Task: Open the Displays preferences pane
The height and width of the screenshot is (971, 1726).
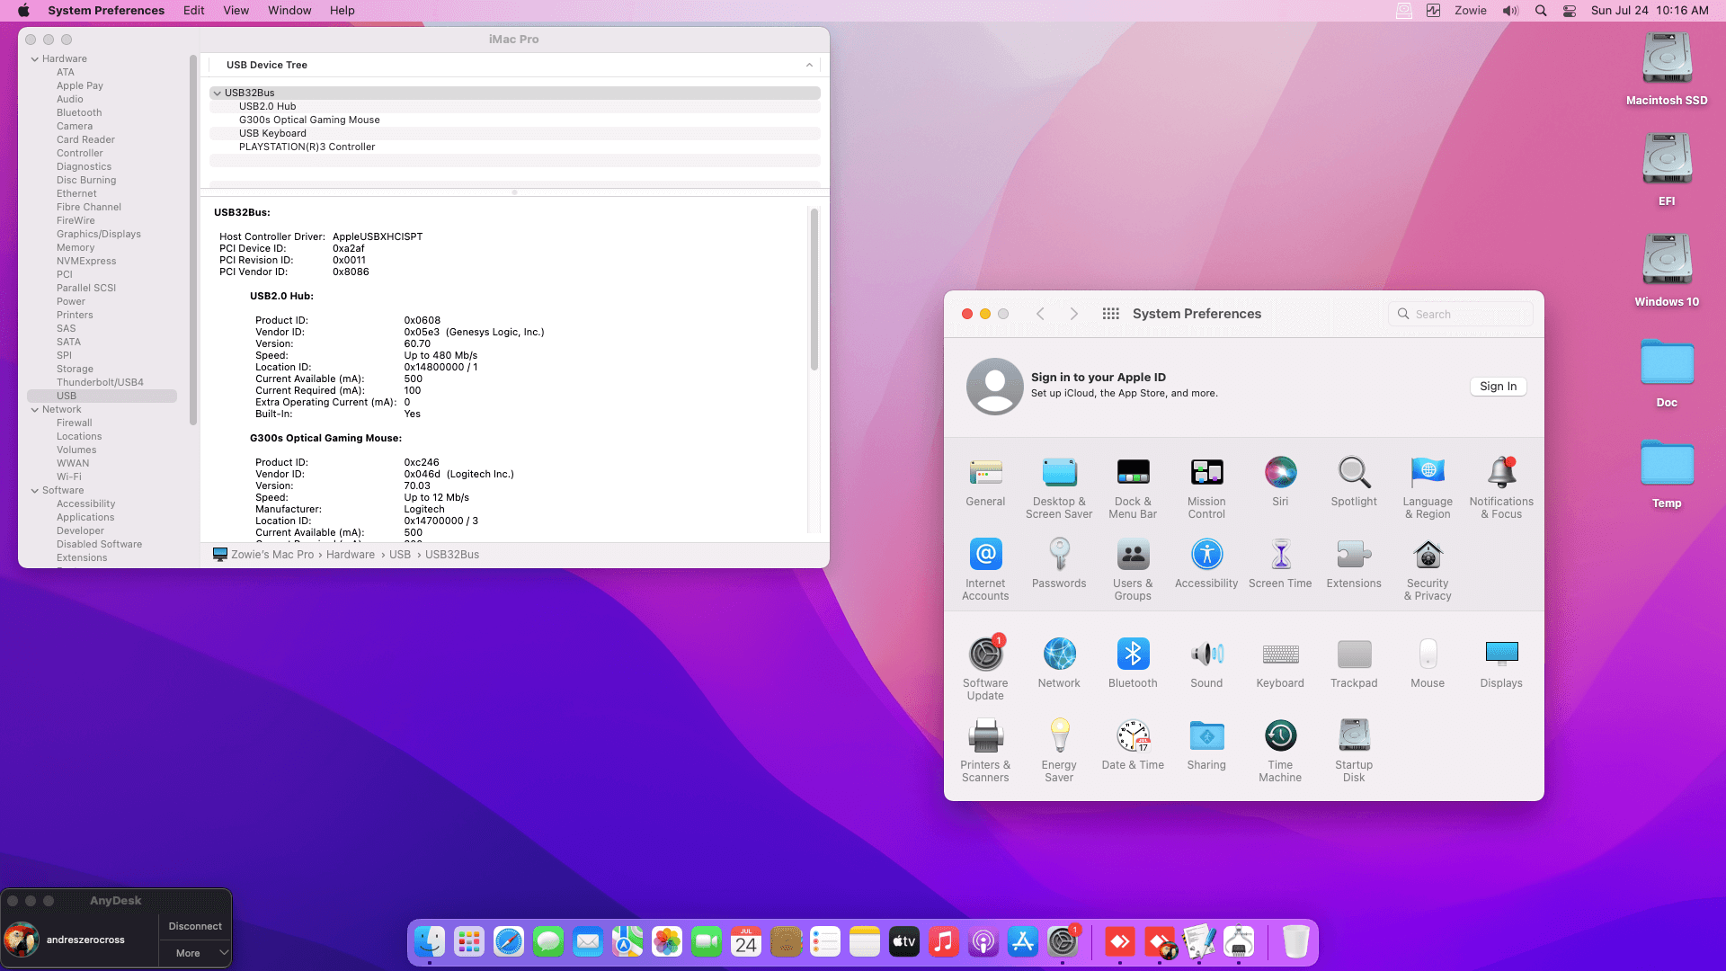Action: [1501, 664]
